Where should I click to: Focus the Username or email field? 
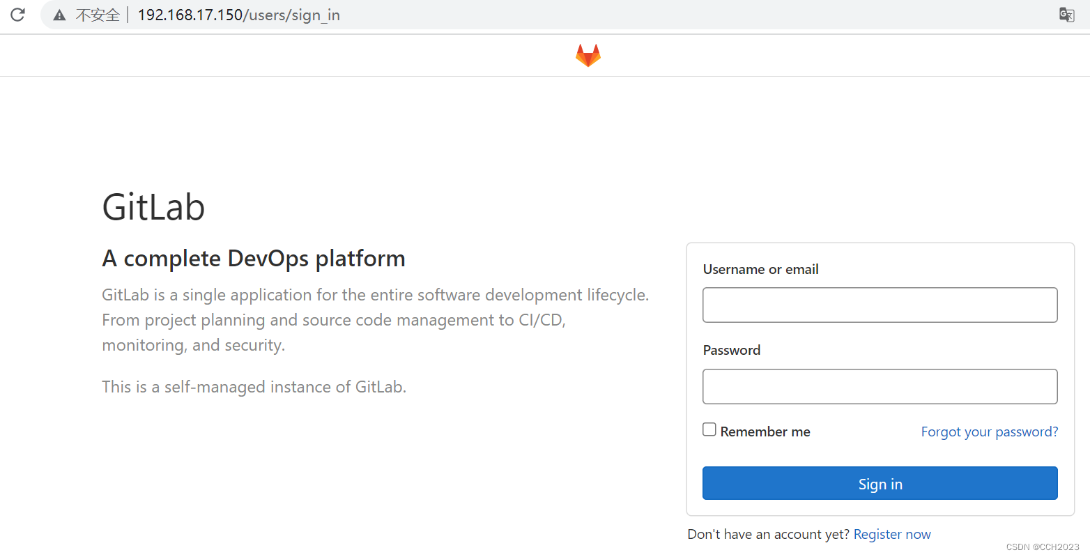coord(880,305)
